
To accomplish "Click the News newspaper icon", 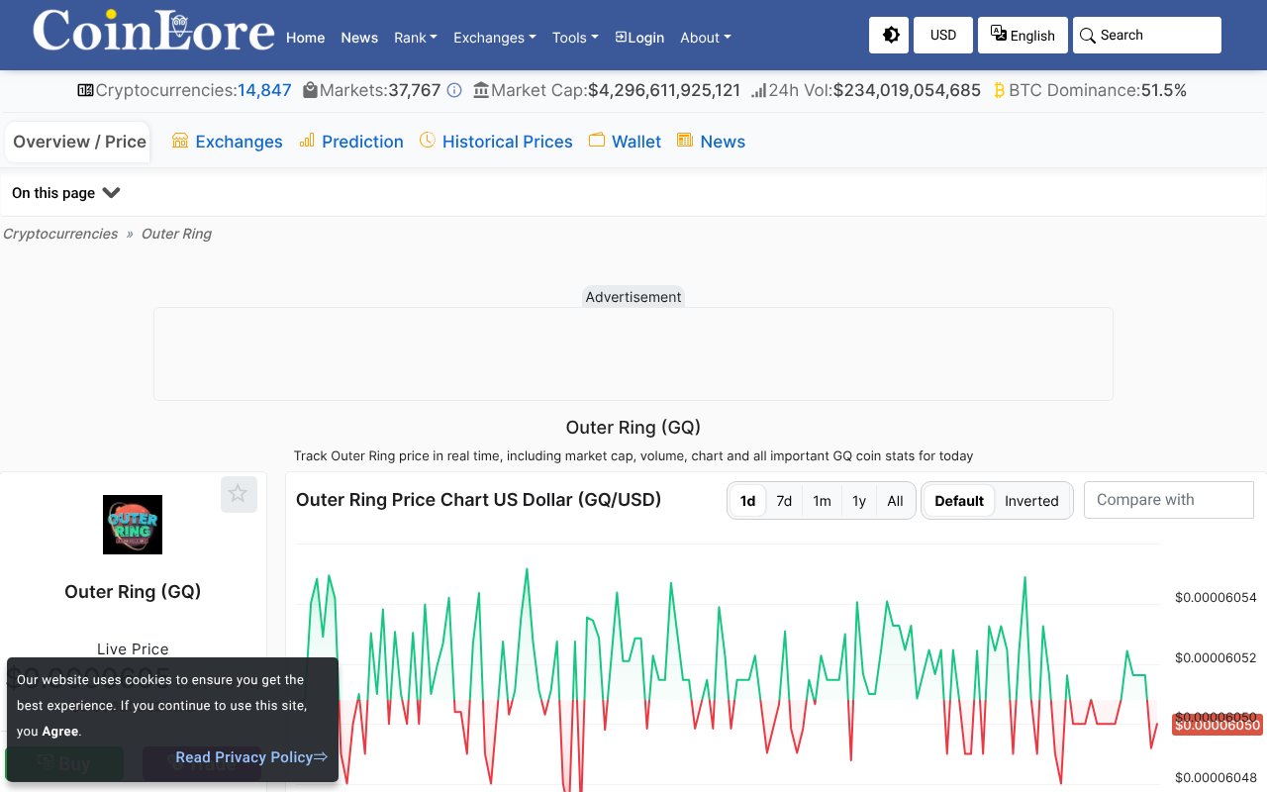I will pos(684,141).
